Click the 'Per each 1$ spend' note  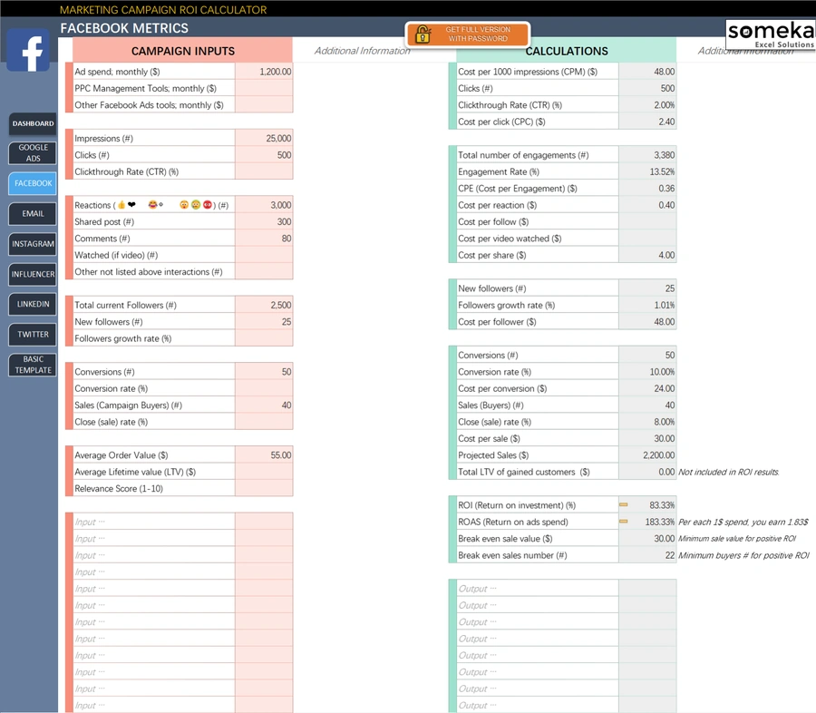click(x=743, y=522)
